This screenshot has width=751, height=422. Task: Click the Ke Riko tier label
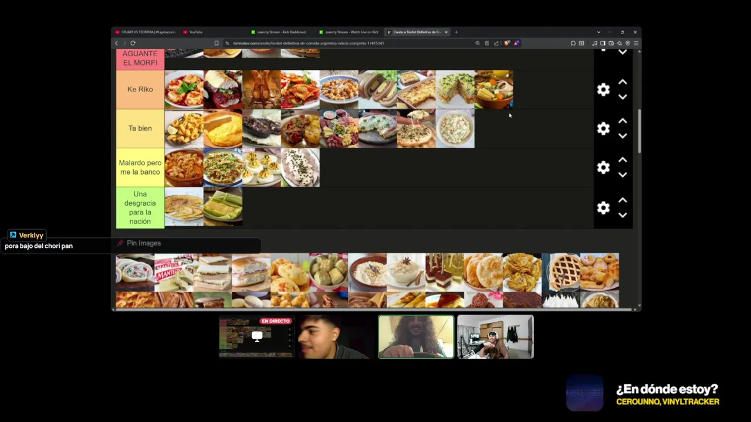140,90
